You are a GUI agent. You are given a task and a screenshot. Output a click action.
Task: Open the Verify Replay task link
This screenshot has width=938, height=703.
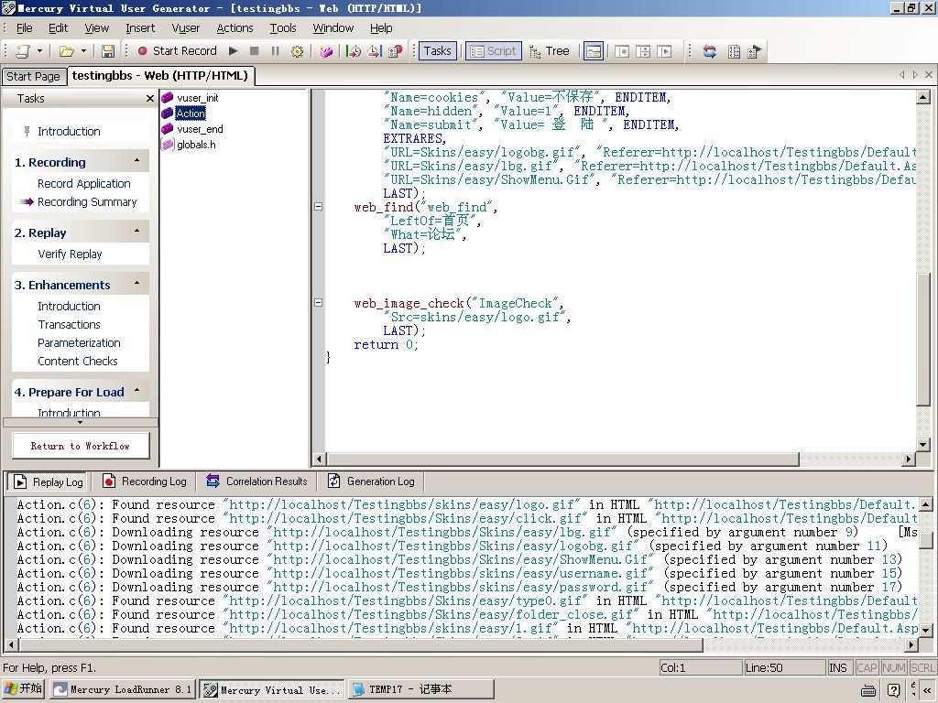tap(70, 254)
